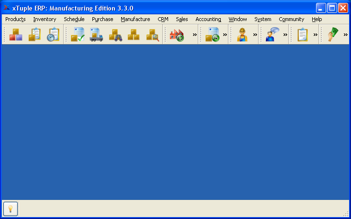The image size is (351, 219).
Task: Click the red and purple boxes Products icon
Action: 16,34
